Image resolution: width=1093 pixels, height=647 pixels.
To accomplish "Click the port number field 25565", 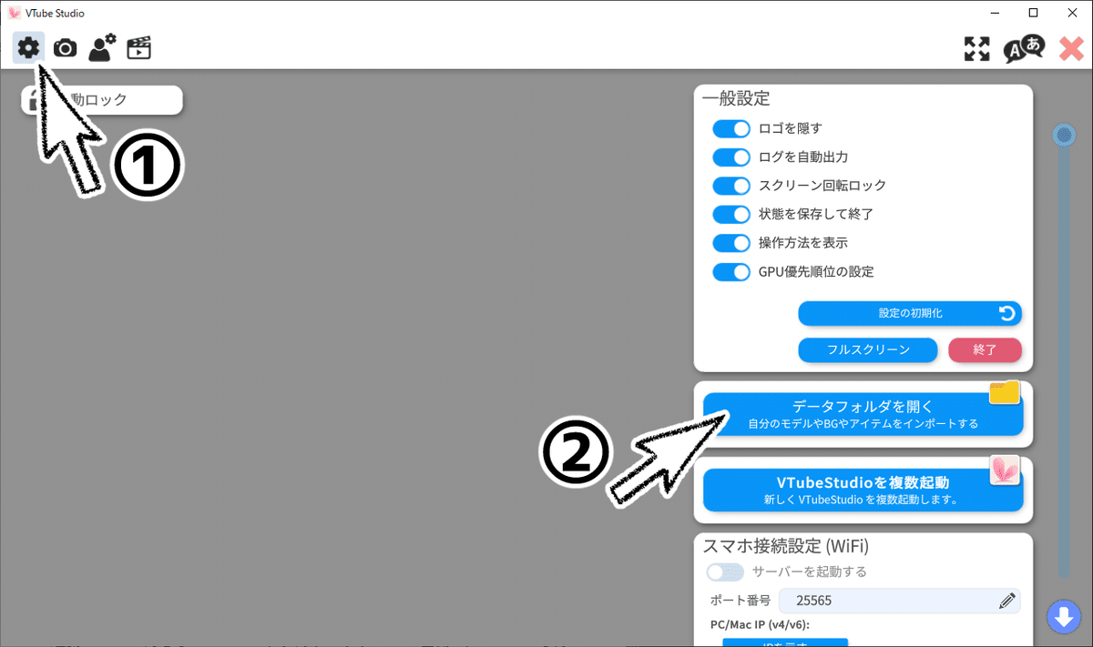I will 900,601.
